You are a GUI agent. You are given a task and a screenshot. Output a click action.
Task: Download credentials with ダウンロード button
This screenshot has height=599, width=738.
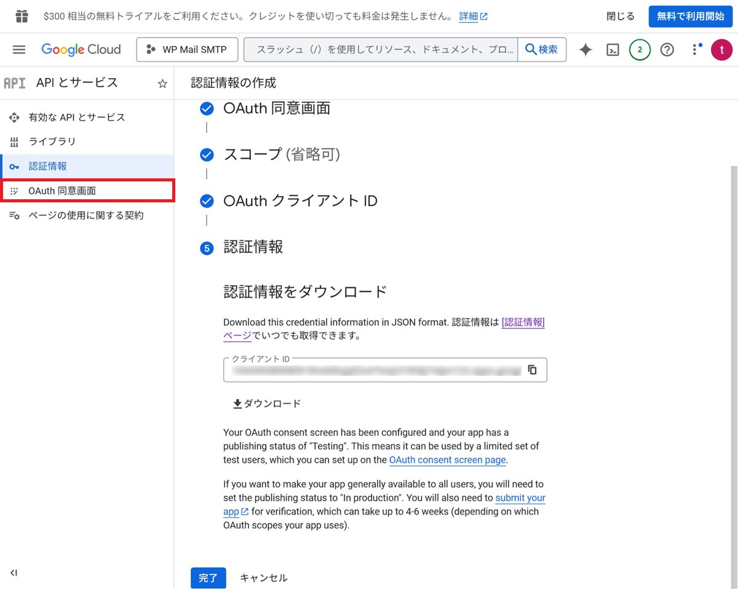click(x=267, y=404)
